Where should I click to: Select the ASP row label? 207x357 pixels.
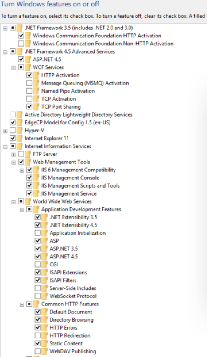(x=54, y=241)
